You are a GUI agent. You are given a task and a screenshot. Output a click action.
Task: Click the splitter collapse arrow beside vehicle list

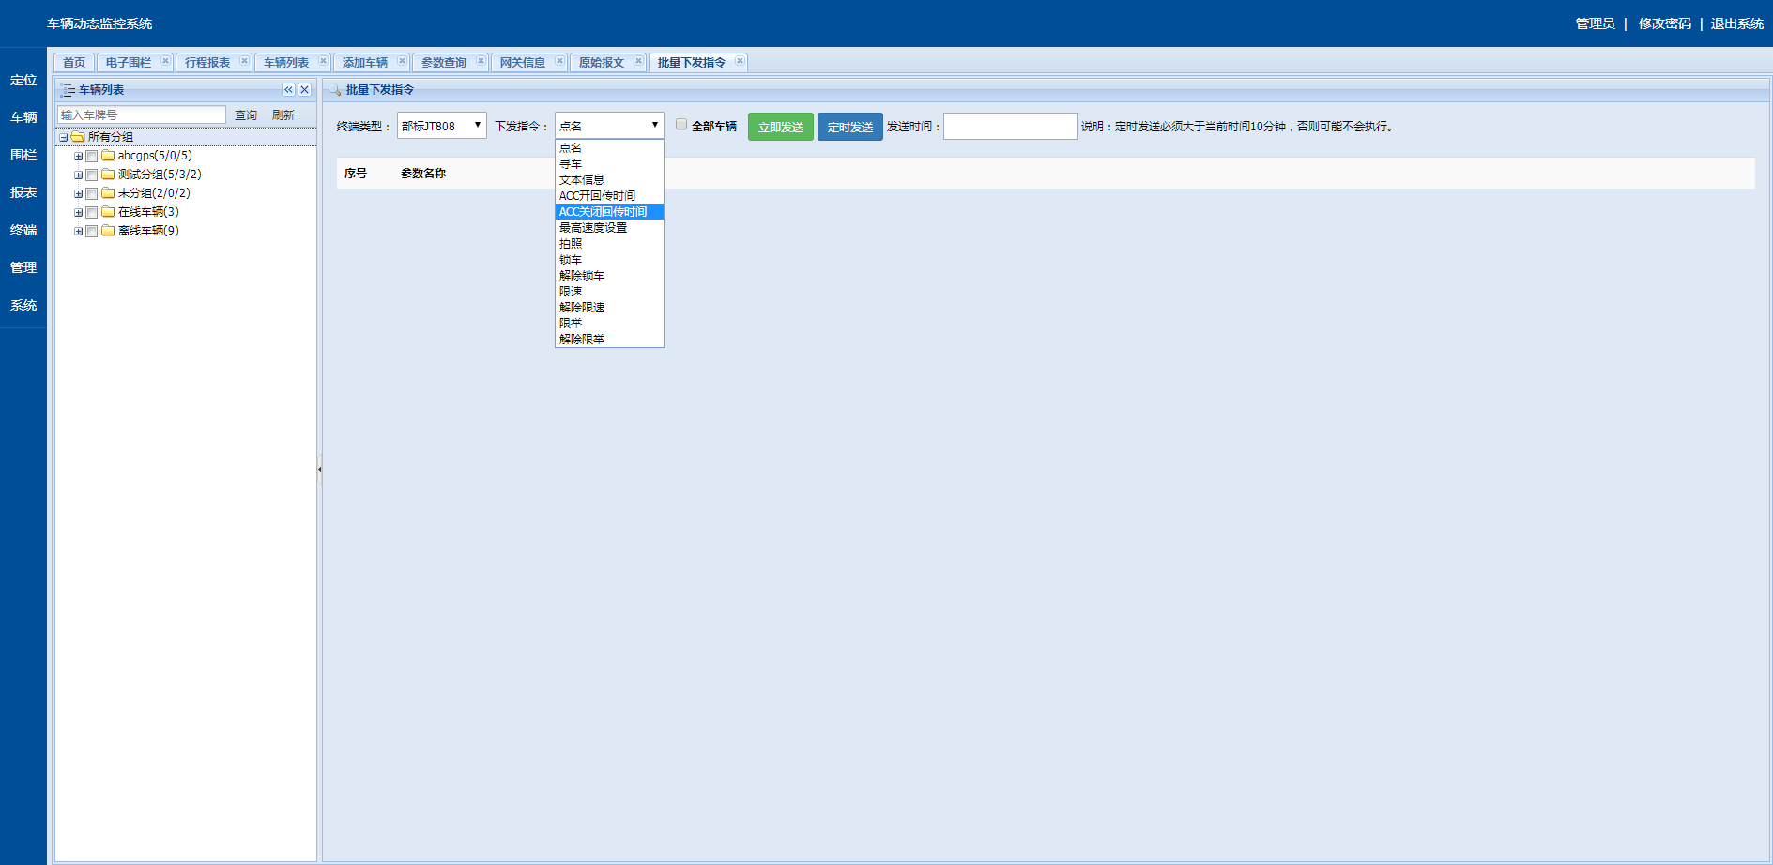pos(319,469)
